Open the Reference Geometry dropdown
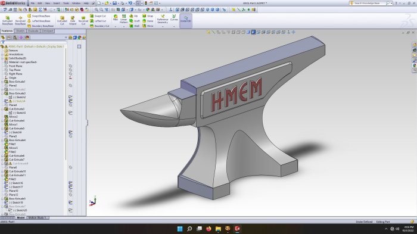 coord(163,27)
